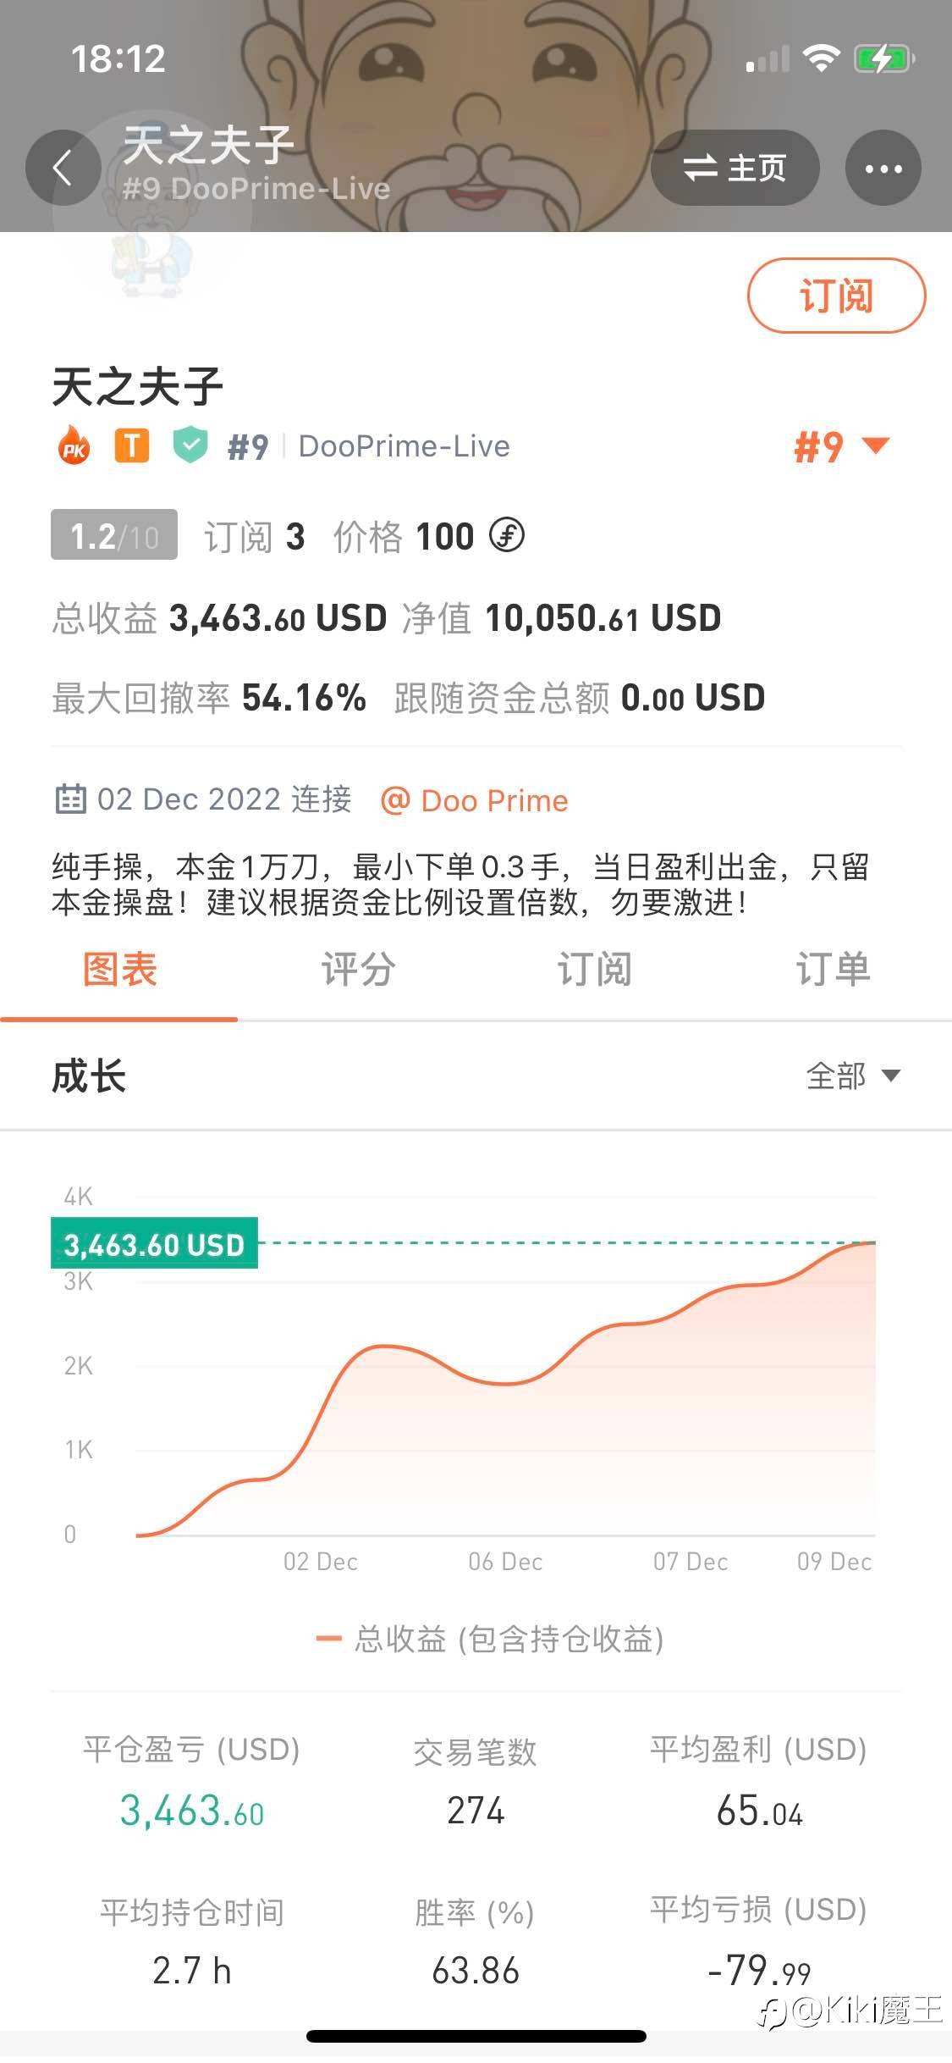This screenshot has width=952, height=2063.
Task: Tap the calendar icon beside connection date
Action: [x=70, y=799]
